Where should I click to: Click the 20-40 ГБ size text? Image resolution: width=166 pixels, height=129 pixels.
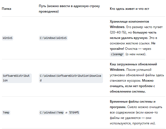point(118,32)
